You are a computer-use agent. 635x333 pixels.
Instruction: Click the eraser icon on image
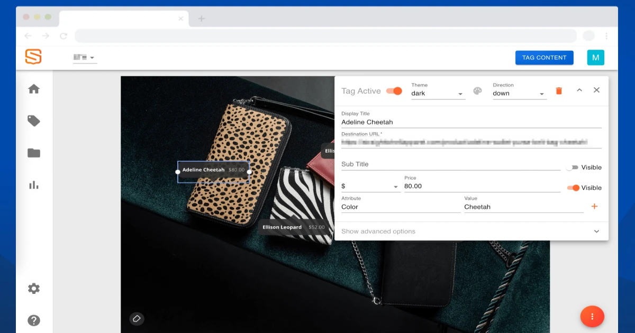click(x=137, y=319)
